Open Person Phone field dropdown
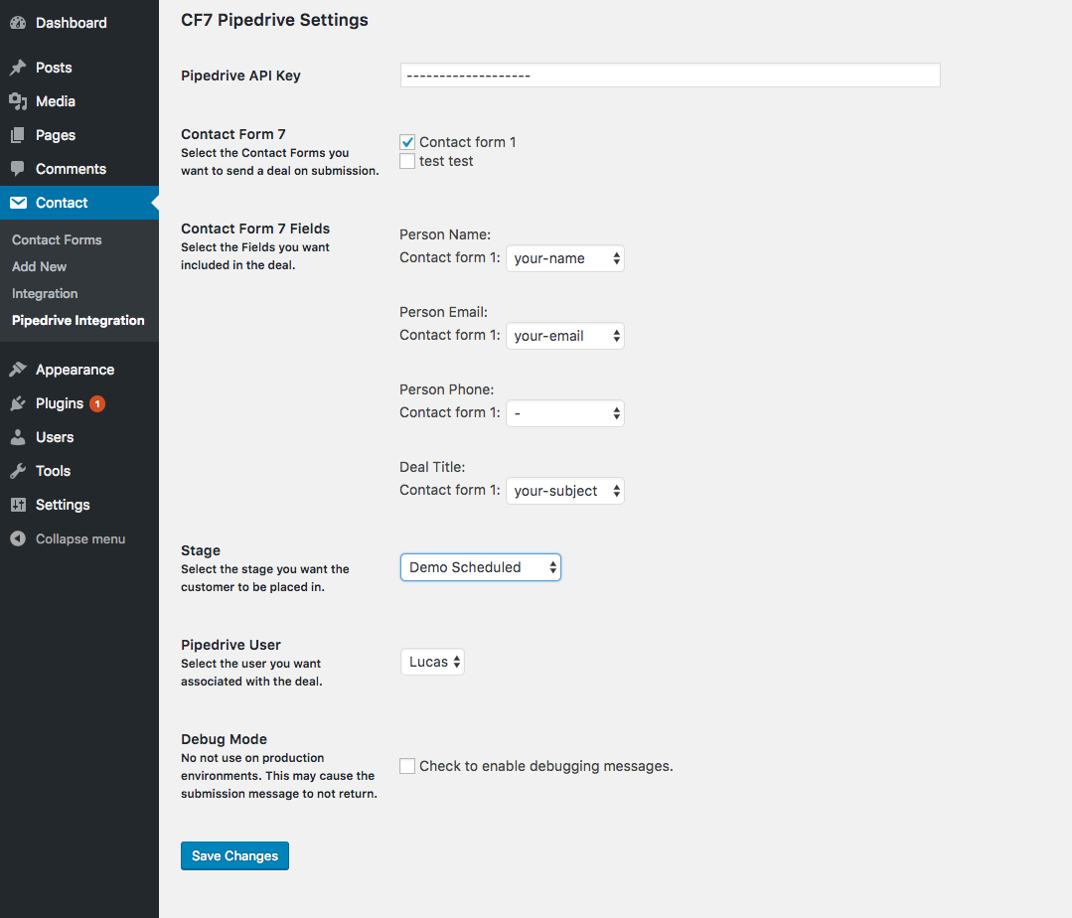Viewport: 1072px width, 918px height. [x=564, y=413]
